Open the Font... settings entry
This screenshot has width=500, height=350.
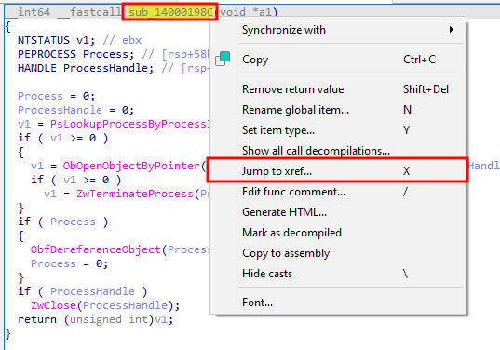[338, 303]
